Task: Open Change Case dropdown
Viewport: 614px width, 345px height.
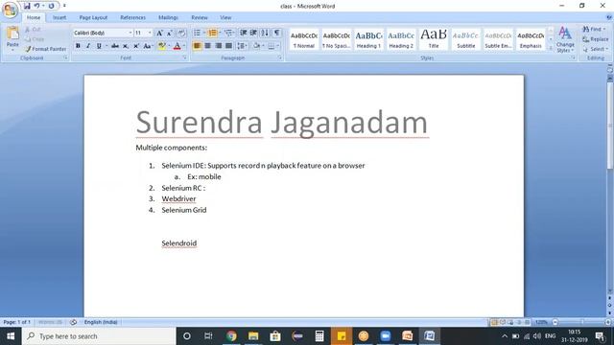Action: tap(148, 46)
